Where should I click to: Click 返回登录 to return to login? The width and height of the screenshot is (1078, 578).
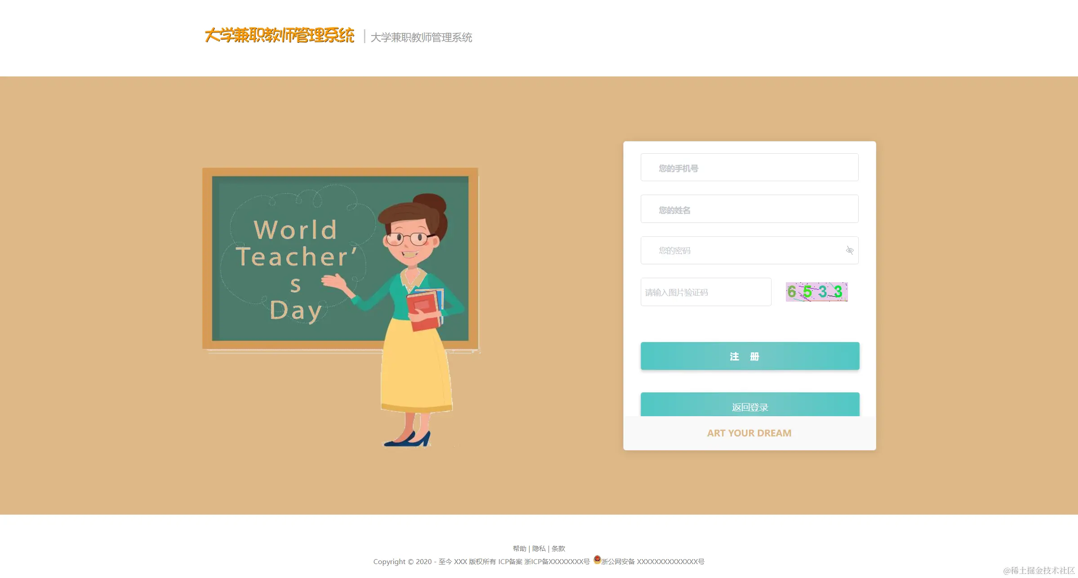click(749, 406)
